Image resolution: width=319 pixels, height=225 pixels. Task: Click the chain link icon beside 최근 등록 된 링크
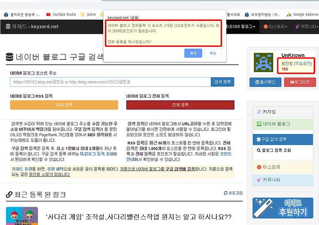pos(9,195)
